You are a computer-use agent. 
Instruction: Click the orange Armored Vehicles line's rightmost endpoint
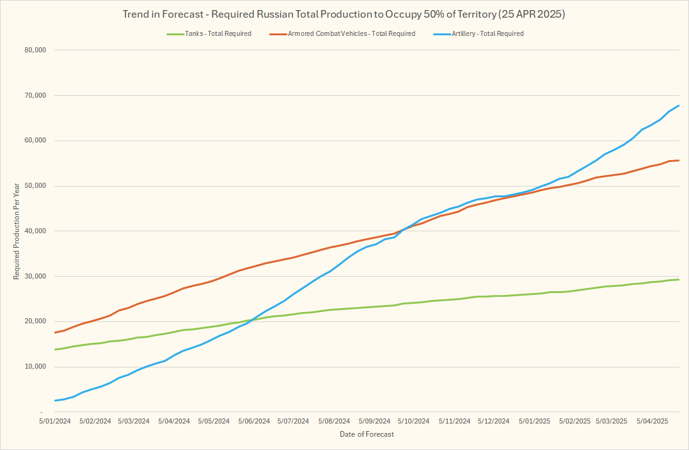point(678,160)
